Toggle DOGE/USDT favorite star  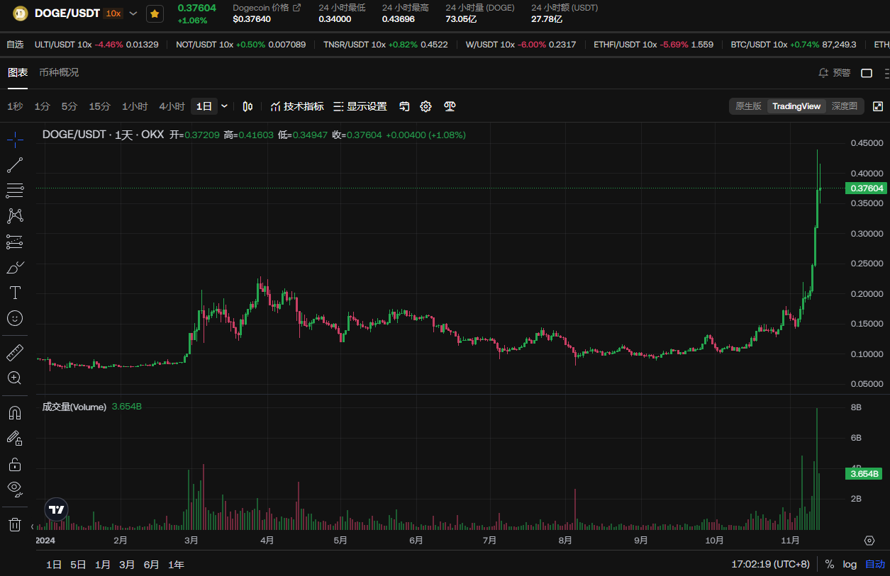point(155,13)
